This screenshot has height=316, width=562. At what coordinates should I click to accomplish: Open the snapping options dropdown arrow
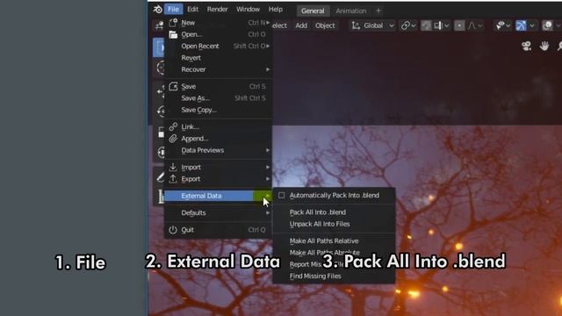pyautogui.click(x=447, y=25)
